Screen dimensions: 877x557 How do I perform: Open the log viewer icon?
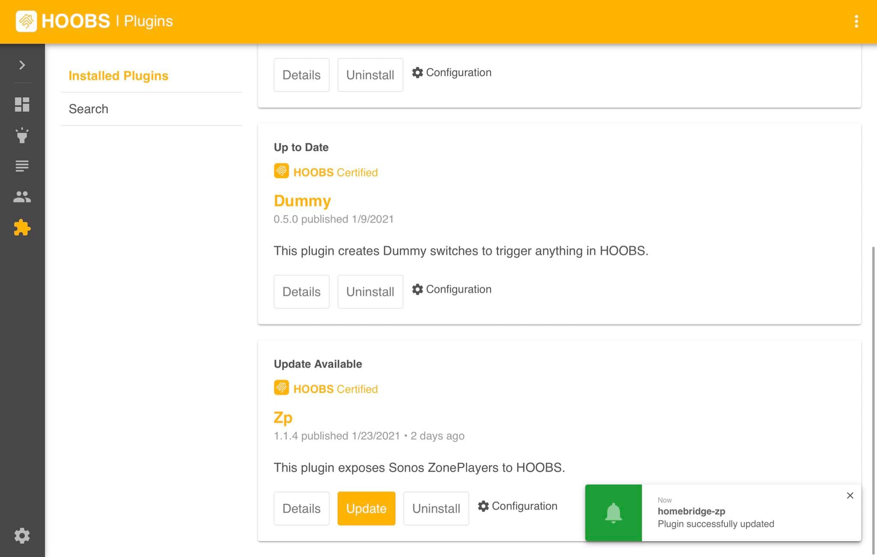pyautogui.click(x=22, y=166)
